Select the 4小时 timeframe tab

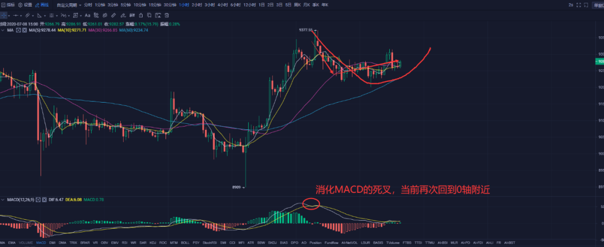[x=223, y=4]
